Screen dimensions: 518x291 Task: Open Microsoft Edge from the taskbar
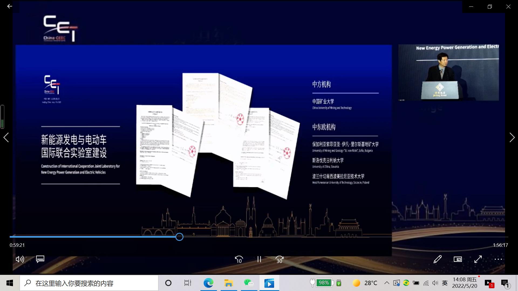[x=208, y=283]
